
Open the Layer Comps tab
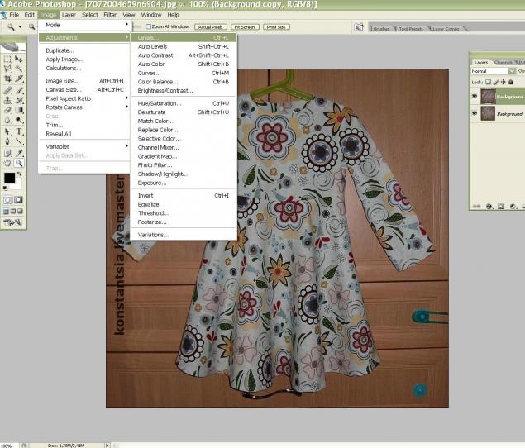pos(446,29)
